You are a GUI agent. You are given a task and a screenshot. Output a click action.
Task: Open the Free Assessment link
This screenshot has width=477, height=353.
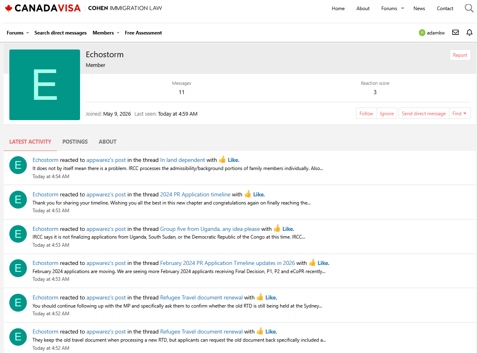(x=143, y=33)
